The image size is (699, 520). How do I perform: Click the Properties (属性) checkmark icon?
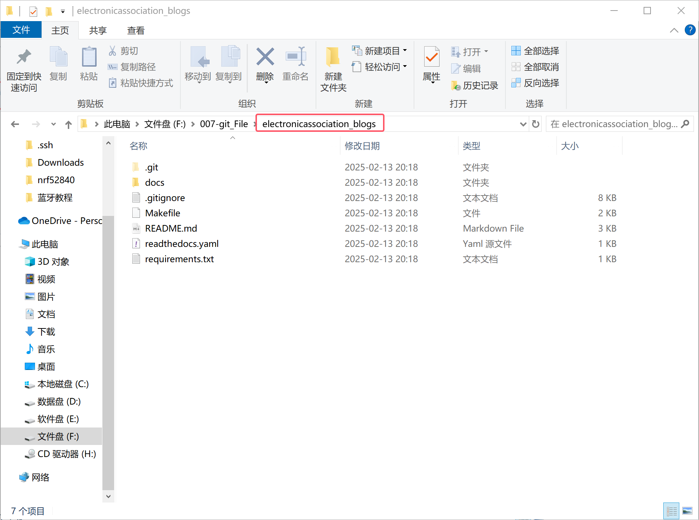tap(432, 56)
